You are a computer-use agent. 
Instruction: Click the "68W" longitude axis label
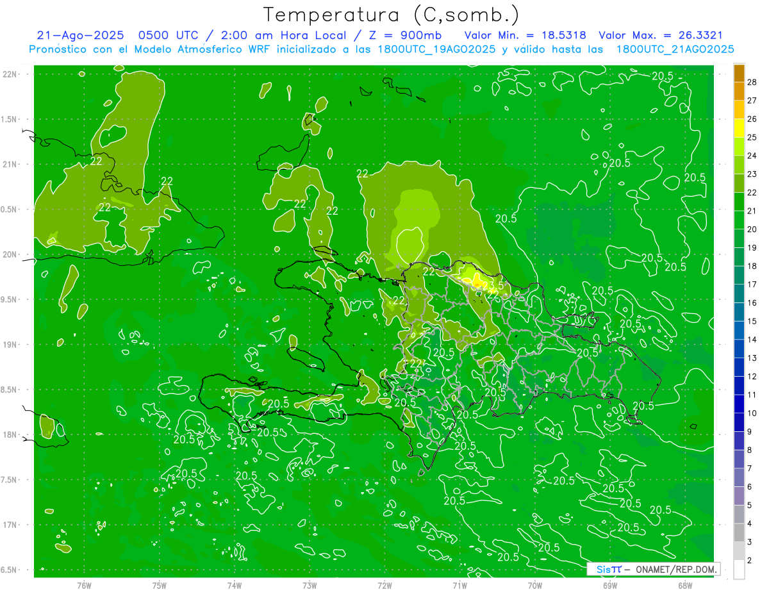coord(684,586)
